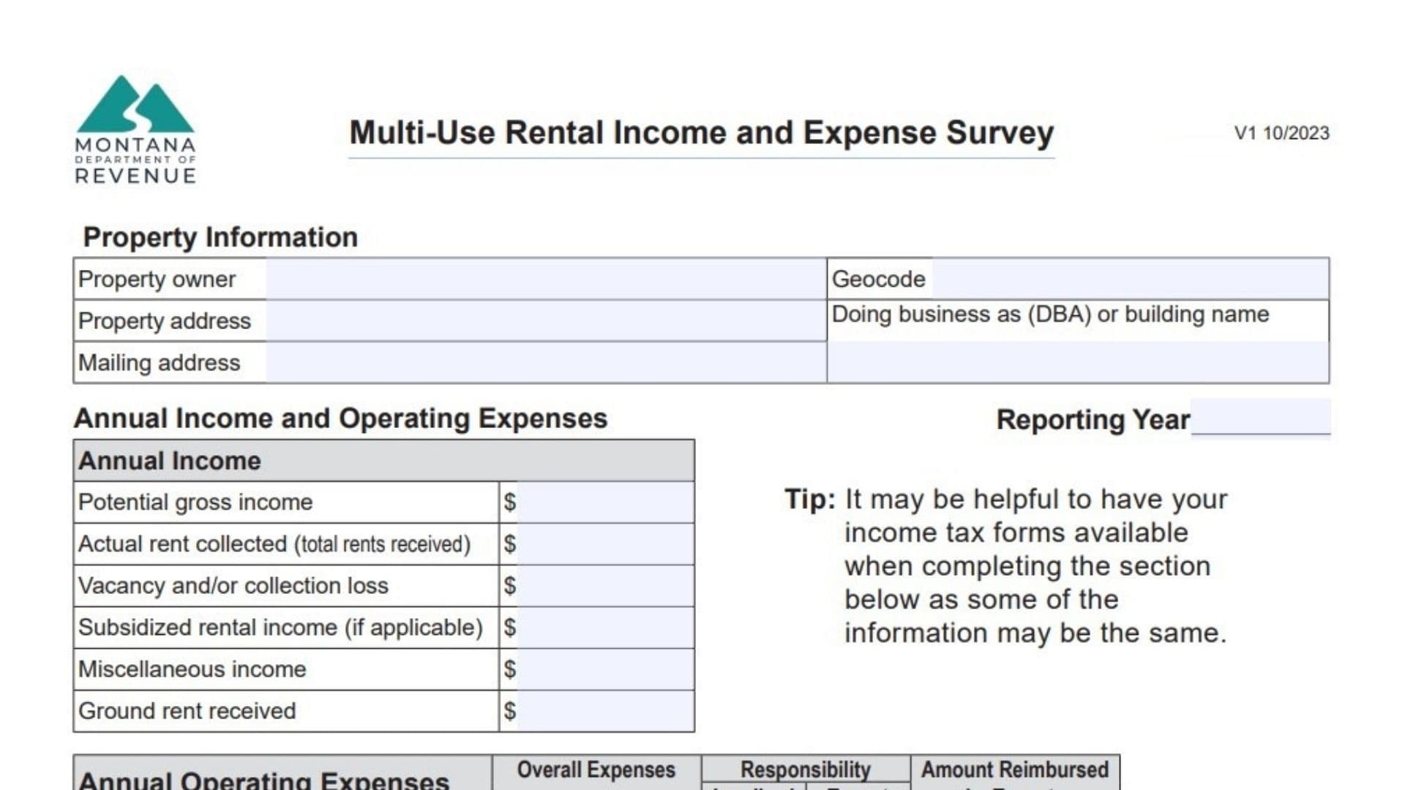Screen dimensions: 1405x790
Task: Click the V1 10/2023 version text
Action: pyautogui.click(x=1281, y=133)
